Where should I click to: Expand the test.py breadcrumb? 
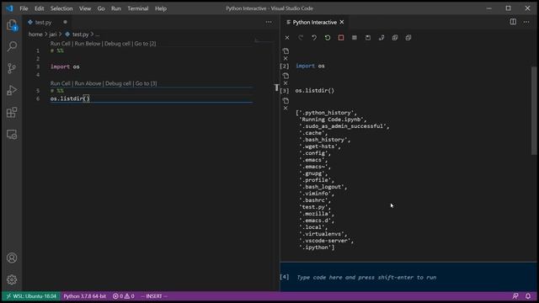[x=80, y=35]
